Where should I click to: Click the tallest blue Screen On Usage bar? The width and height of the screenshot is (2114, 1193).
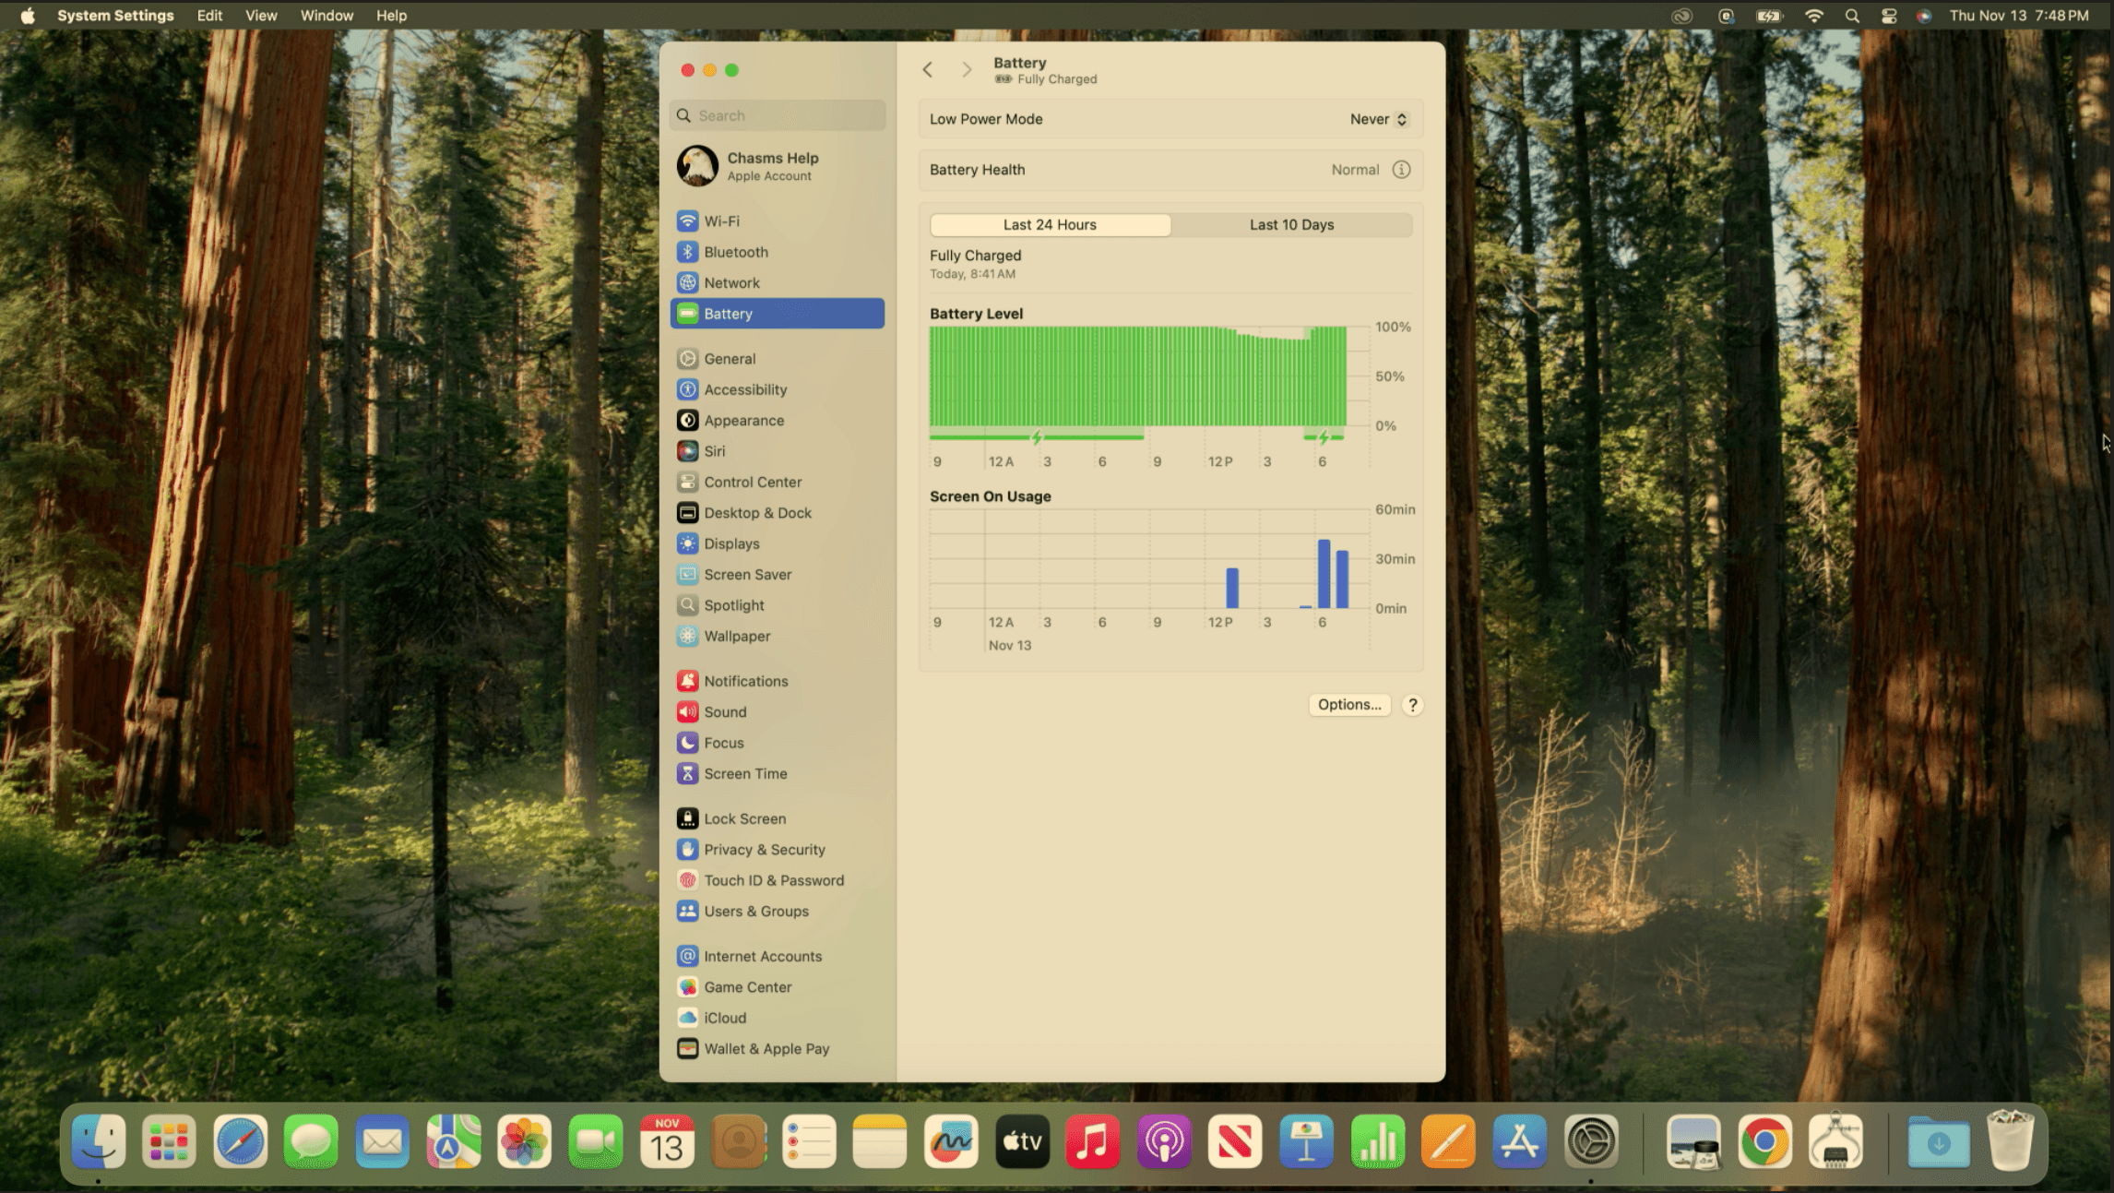[1324, 574]
